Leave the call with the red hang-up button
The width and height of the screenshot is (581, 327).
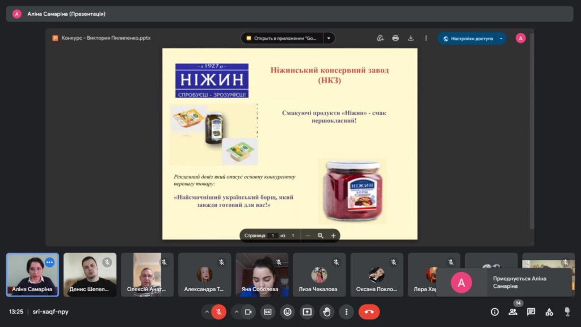[x=369, y=312]
